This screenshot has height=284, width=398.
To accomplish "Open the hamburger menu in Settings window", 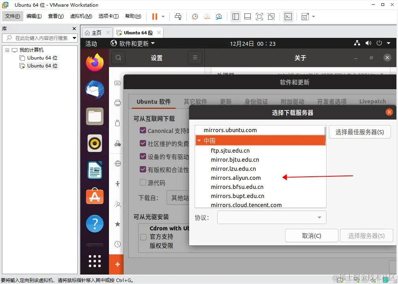I will pos(195,58).
